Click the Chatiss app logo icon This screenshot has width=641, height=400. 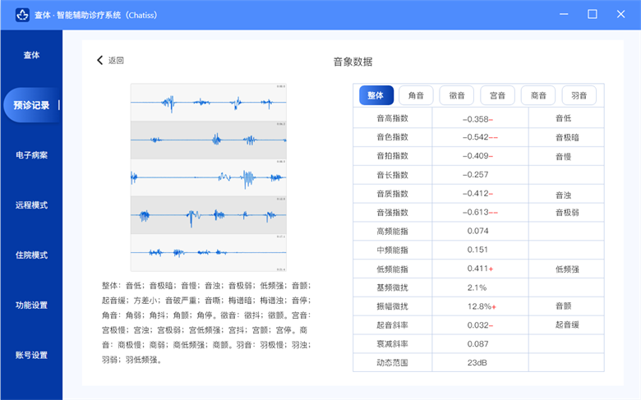coord(22,15)
